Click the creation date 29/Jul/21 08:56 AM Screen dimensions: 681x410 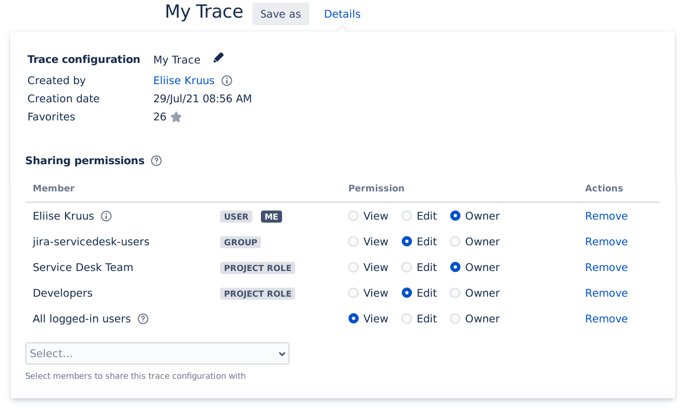pyautogui.click(x=202, y=99)
